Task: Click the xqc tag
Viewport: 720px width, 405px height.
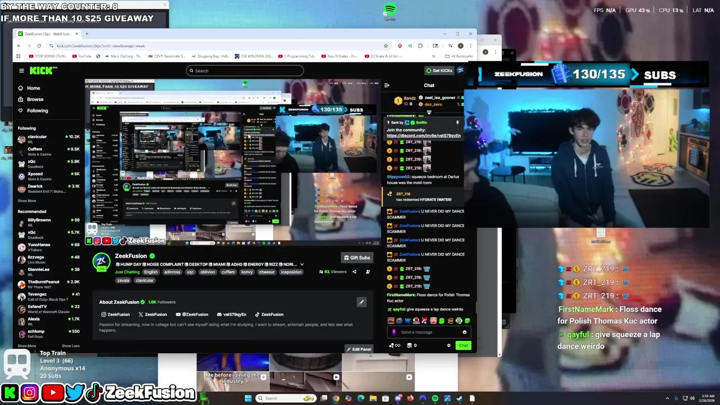Action: point(190,272)
